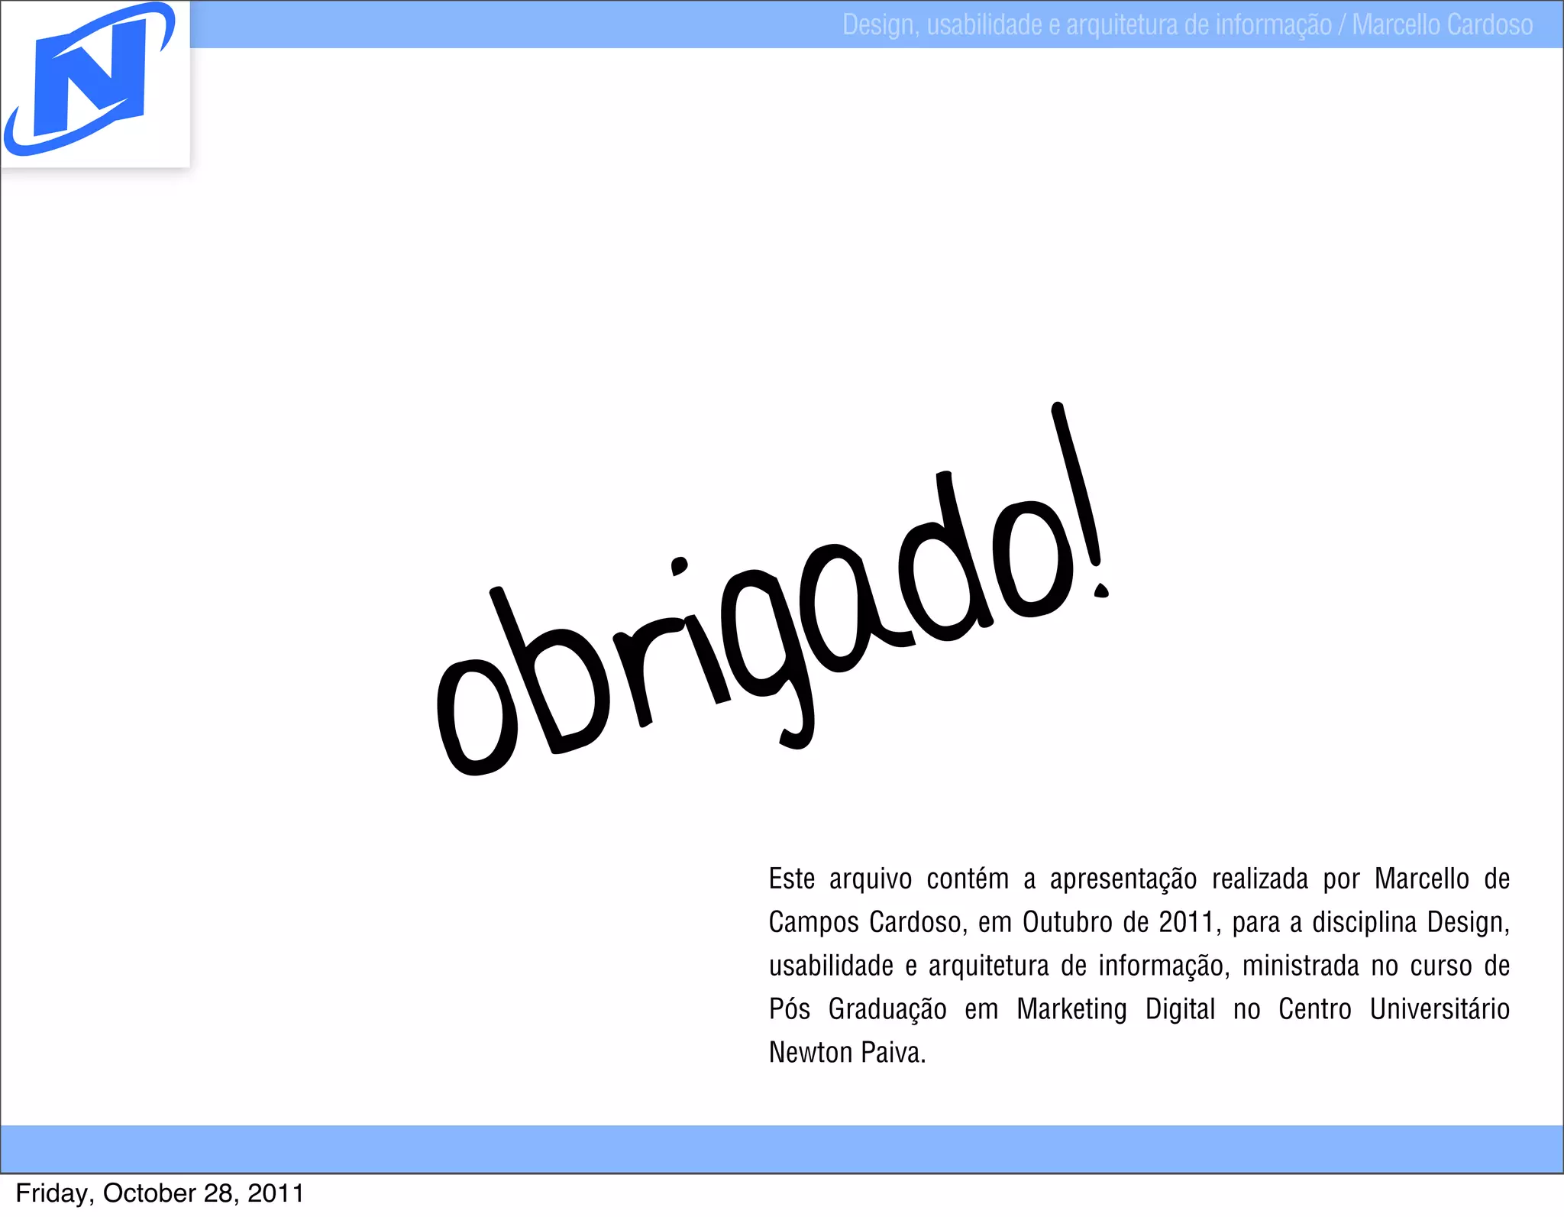Click the year 2011 in the paragraph
Screen dimensions: 1564x1217
1186,922
